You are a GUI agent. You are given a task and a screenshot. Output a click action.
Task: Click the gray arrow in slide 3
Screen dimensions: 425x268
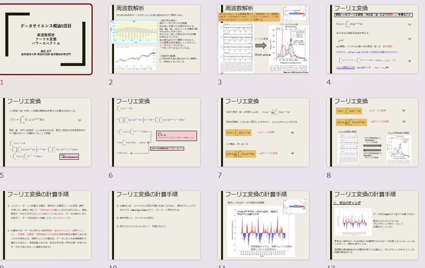[261, 45]
